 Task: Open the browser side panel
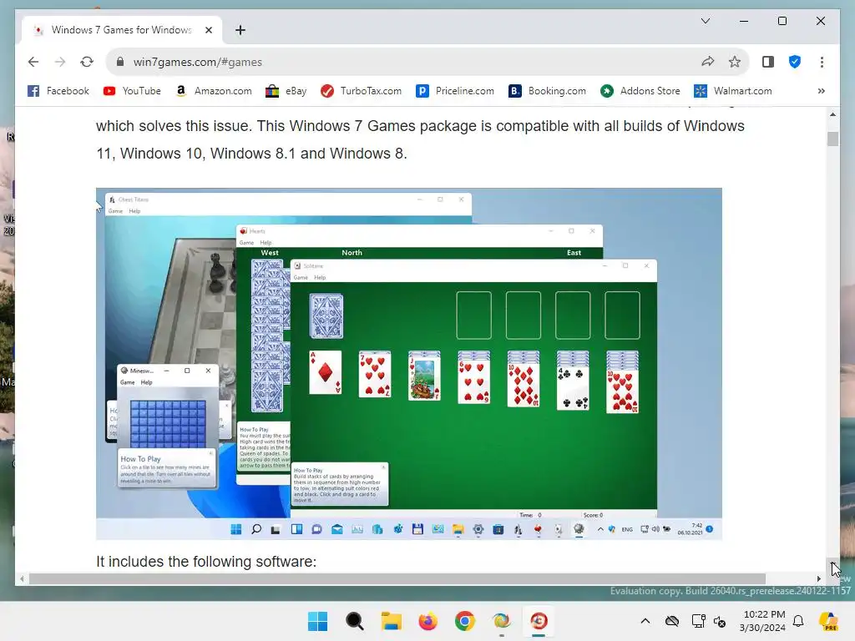click(768, 62)
